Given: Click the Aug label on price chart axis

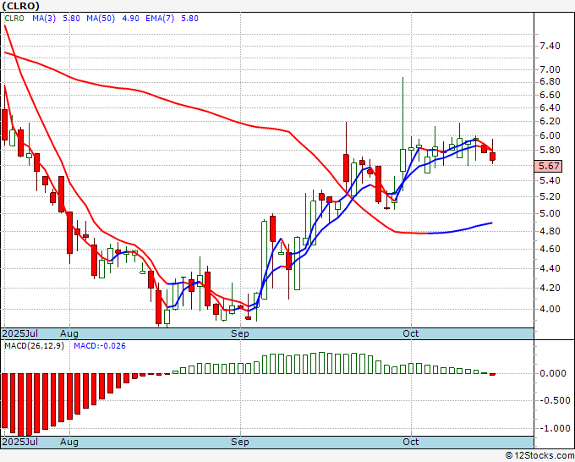Looking at the screenshot, I should [x=69, y=333].
